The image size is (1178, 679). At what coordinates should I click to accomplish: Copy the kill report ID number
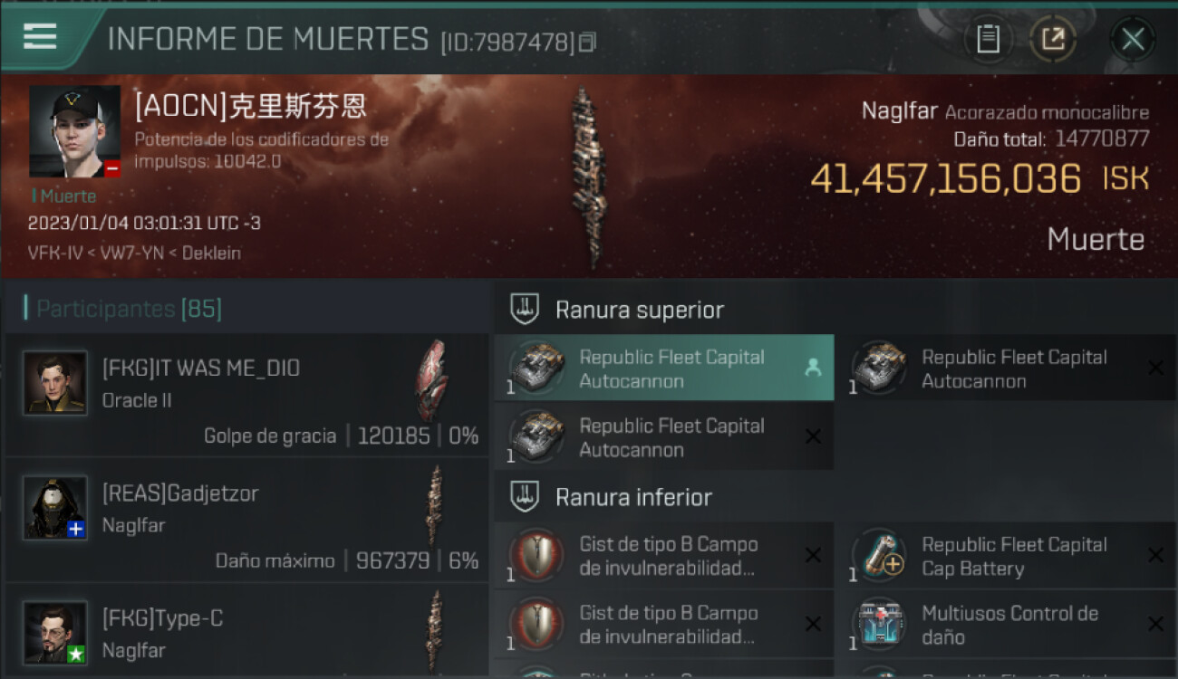587,42
